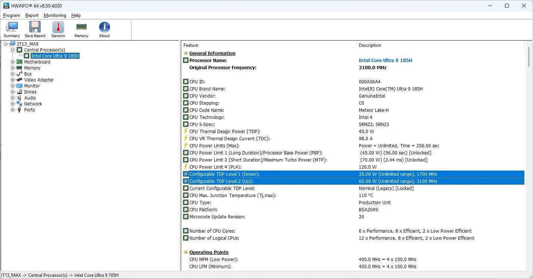Open the Report menu

point(32,15)
